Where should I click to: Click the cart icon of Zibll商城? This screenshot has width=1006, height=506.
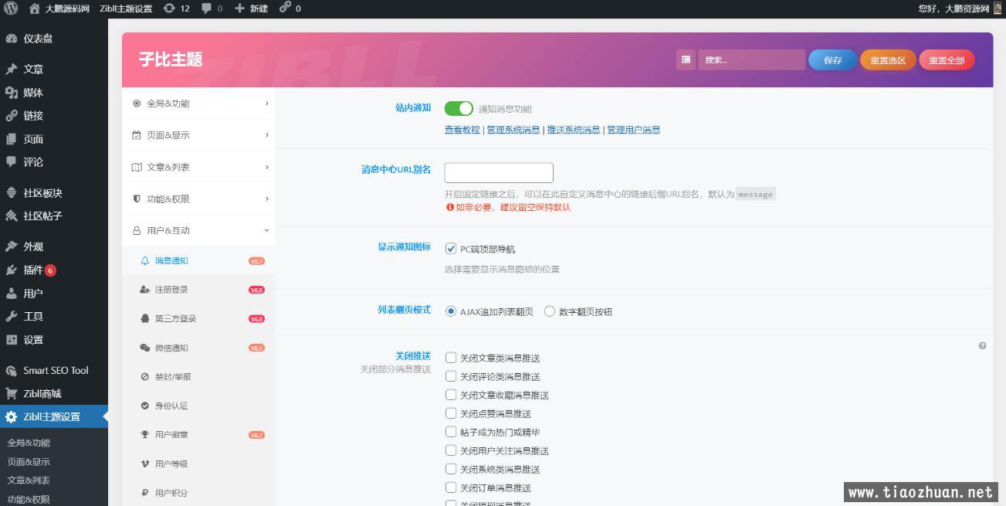coord(11,393)
